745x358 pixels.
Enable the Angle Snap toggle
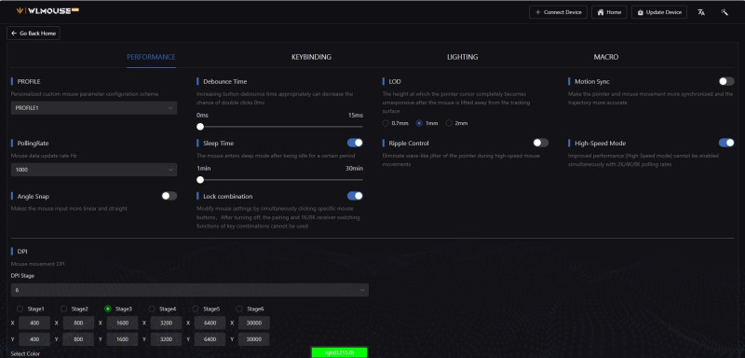point(169,196)
